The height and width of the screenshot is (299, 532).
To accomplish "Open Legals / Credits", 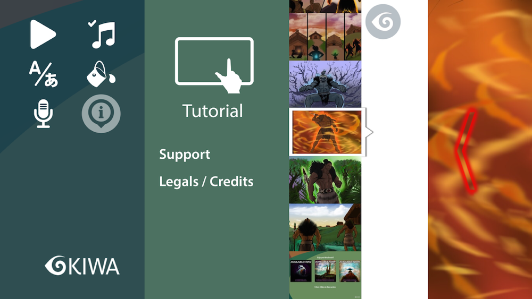I will click(x=206, y=182).
